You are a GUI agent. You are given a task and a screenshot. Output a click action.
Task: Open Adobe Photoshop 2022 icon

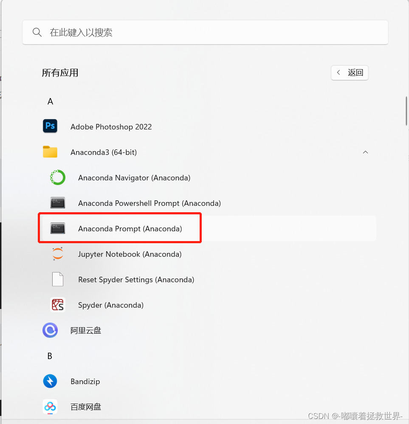point(50,126)
